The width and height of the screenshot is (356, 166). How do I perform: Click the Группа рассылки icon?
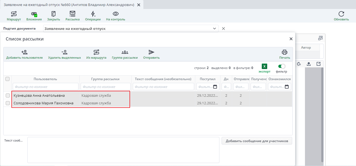[x=125, y=52]
